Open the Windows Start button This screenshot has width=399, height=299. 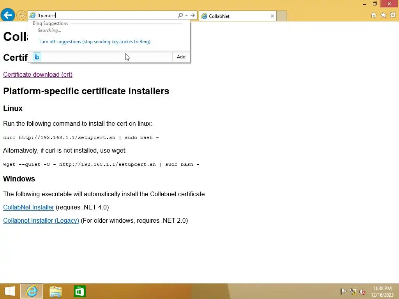pos(10,291)
